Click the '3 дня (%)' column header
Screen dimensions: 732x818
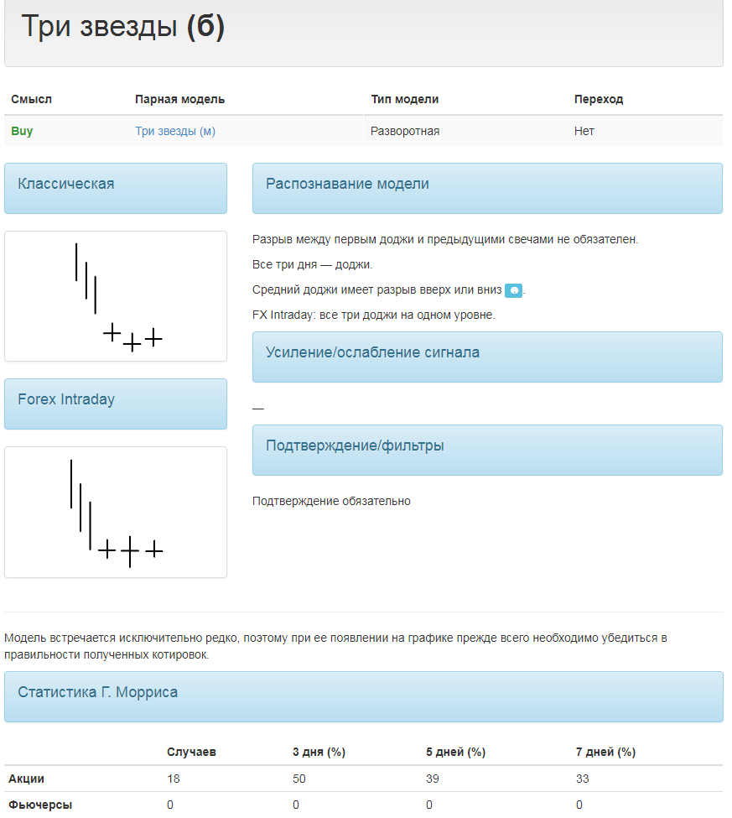pos(319,752)
